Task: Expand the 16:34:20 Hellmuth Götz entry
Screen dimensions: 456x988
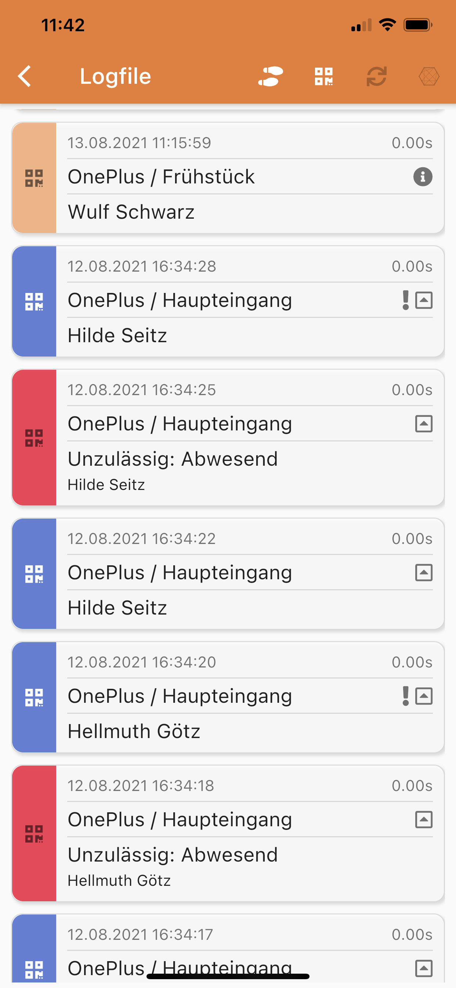Action: [x=424, y=696]
